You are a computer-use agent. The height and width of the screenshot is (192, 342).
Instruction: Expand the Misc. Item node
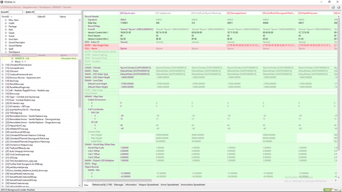pyautogui.click(x=6, y=20)
